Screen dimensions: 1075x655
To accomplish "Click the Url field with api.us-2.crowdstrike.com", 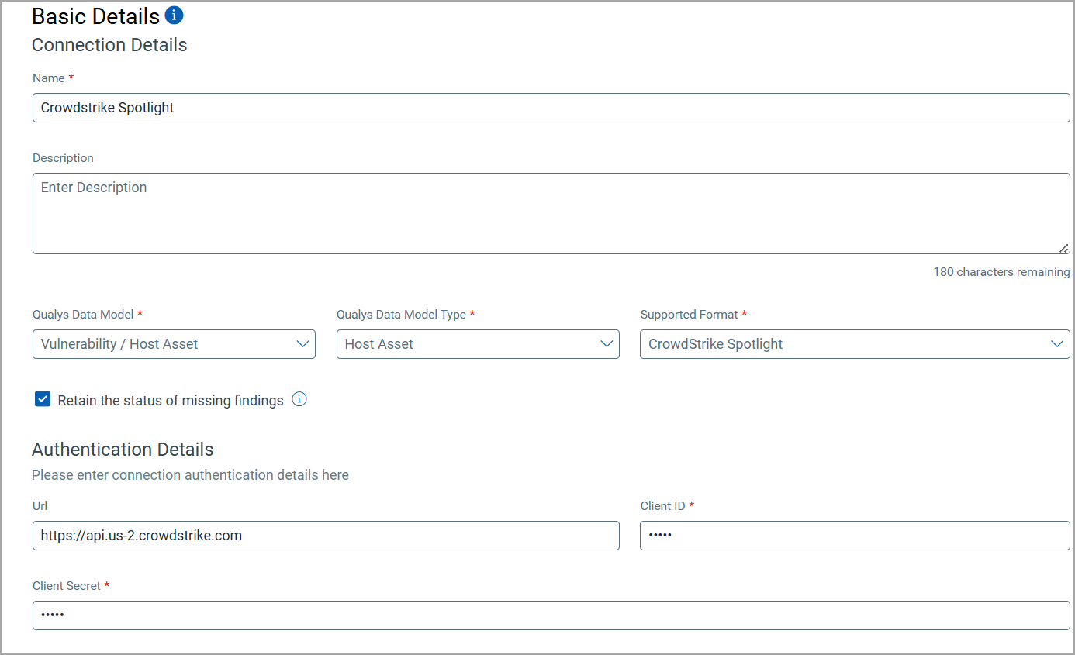I will (x=326, y=536).
